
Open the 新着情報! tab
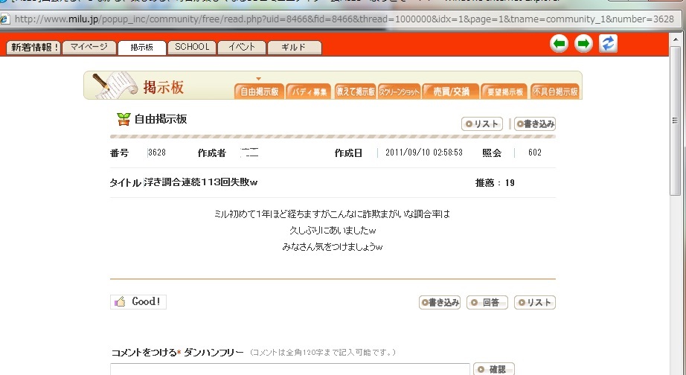click(33, 48)
